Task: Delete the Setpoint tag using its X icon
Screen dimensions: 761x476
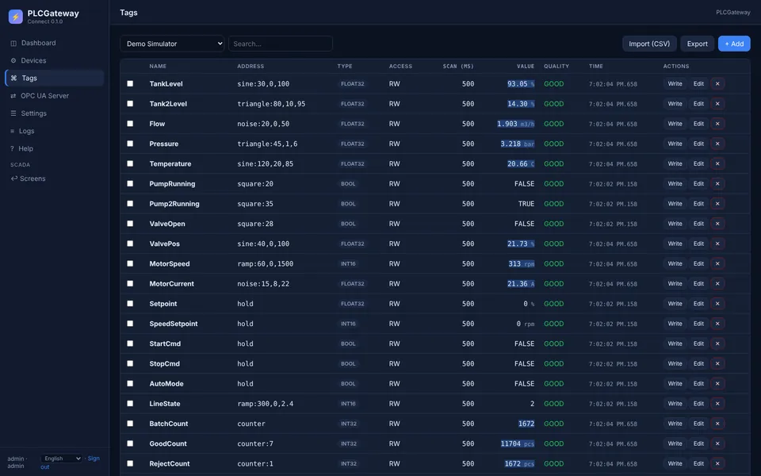Action: pyautogui.click(x=717, y=304)
